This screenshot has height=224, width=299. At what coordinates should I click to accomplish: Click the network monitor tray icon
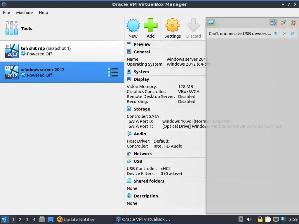tap(276, 219)
